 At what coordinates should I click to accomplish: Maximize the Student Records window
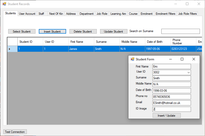[x=187, y=4]
